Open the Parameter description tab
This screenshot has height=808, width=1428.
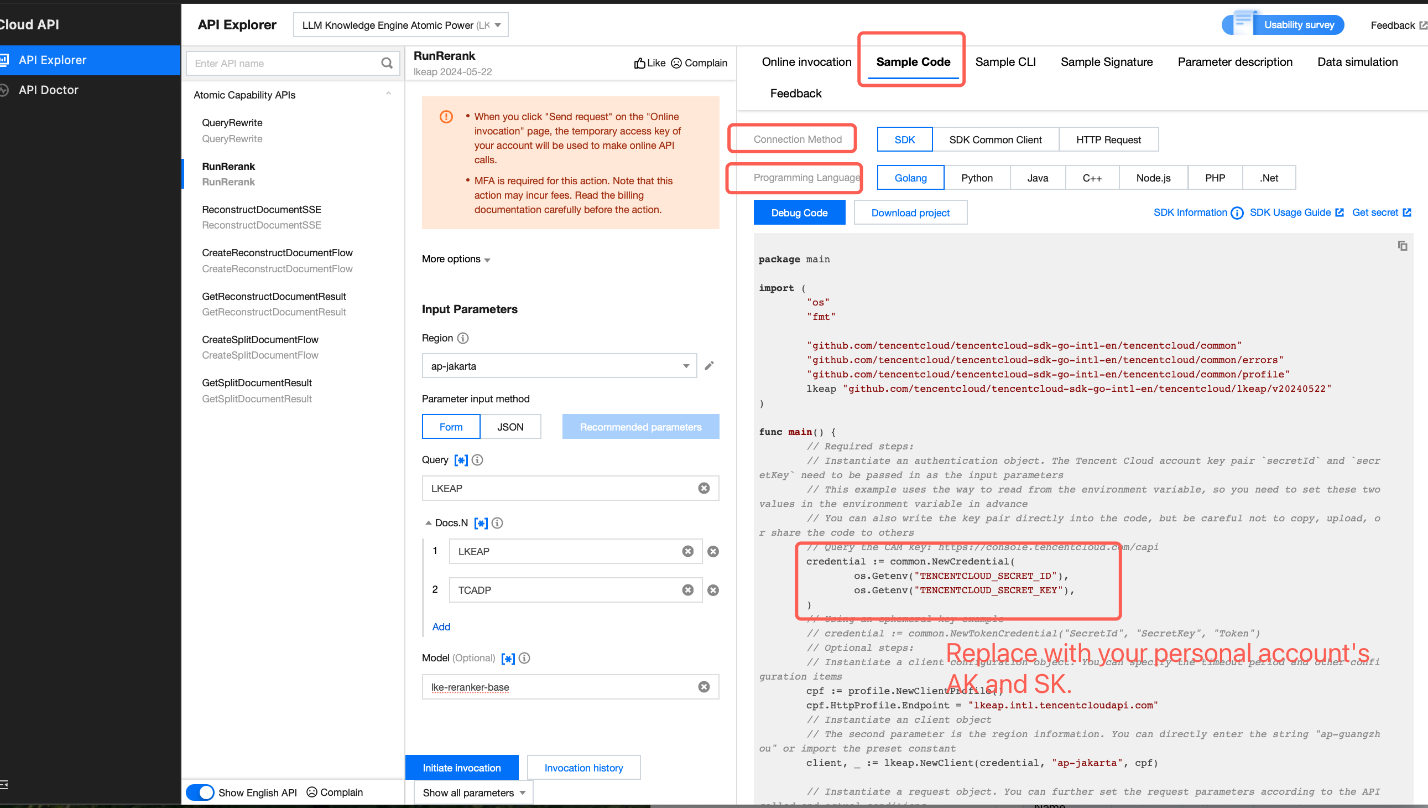[1234, 62]
